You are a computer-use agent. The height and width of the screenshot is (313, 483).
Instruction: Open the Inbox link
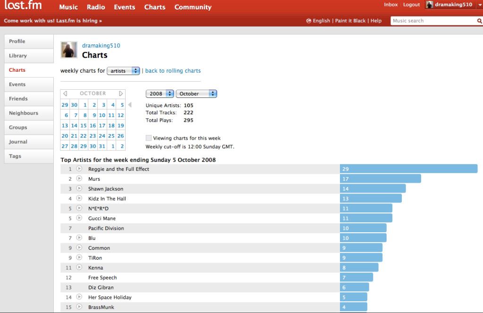point(390,5)
